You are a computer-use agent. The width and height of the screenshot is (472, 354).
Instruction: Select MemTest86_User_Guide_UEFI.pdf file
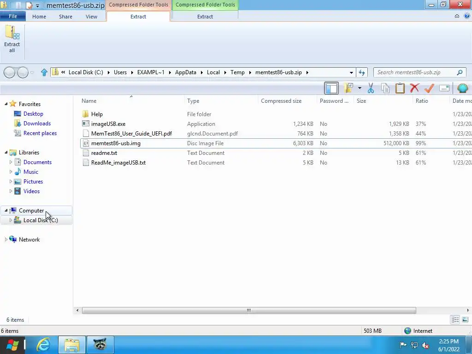131,133
